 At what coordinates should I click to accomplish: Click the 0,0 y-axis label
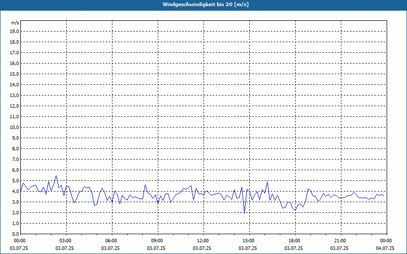tap(15, 234)
